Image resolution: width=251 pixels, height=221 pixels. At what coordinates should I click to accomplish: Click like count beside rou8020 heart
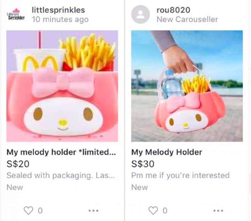(165, 211)
